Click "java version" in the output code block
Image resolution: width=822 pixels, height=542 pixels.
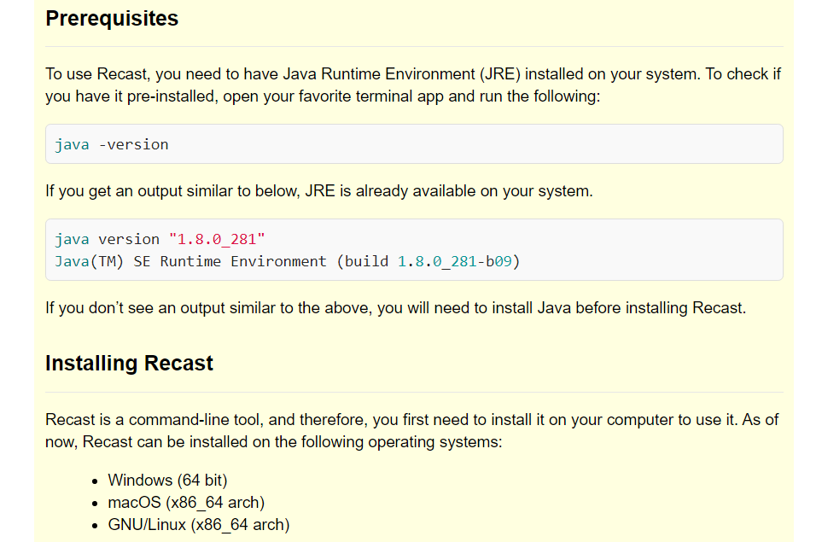coord(107,239)
